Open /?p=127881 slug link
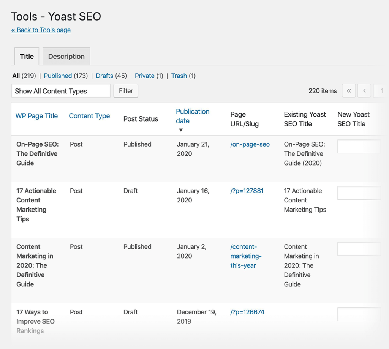Image resolution: width=389 pixels, height=349 pixels. click(247, 191)
